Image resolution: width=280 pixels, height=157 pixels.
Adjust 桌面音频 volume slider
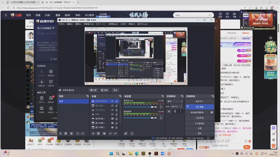[x=139, y=118]
